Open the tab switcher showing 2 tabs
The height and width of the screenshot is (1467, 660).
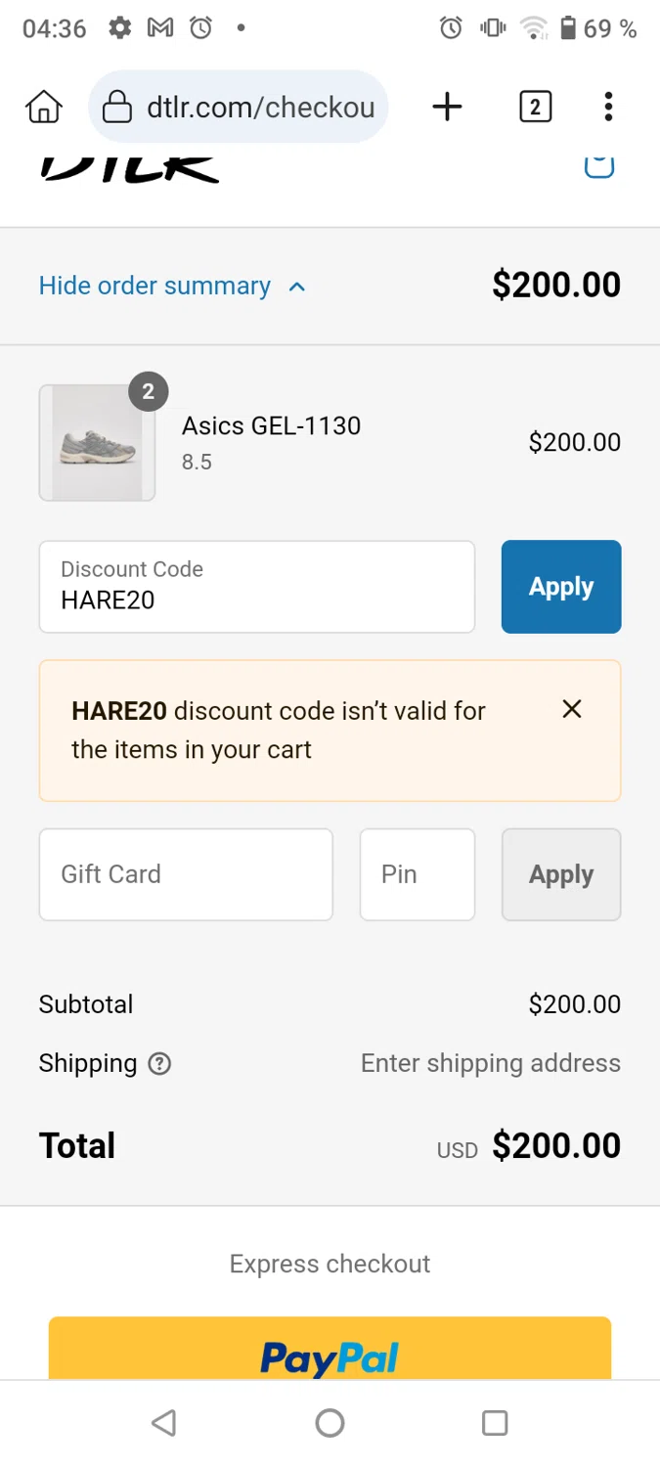[x=535, y=107]
